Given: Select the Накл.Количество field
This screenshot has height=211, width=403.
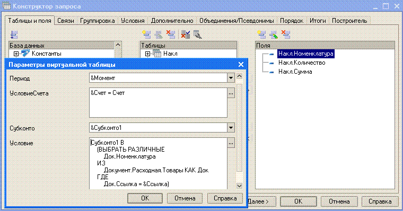Looking at the screenshot, I should click(x=302, y=63).
